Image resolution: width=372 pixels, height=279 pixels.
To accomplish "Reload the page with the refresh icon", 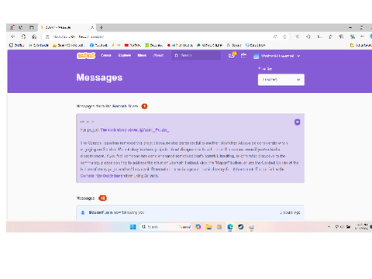I will (x=23, y=36).
